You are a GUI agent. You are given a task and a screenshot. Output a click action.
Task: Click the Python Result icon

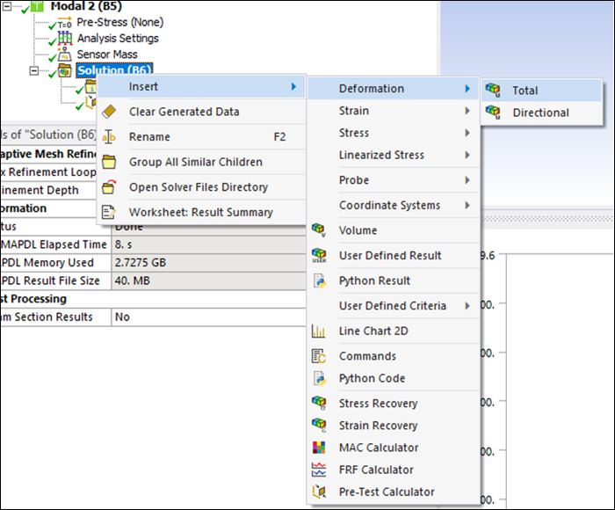tap(320, 281)
